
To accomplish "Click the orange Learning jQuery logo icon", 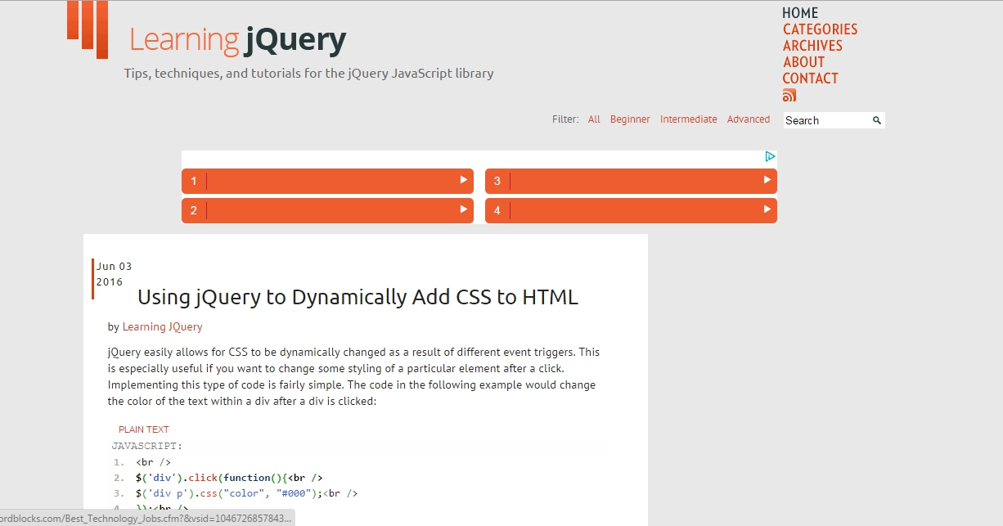I will coord(87,30).
